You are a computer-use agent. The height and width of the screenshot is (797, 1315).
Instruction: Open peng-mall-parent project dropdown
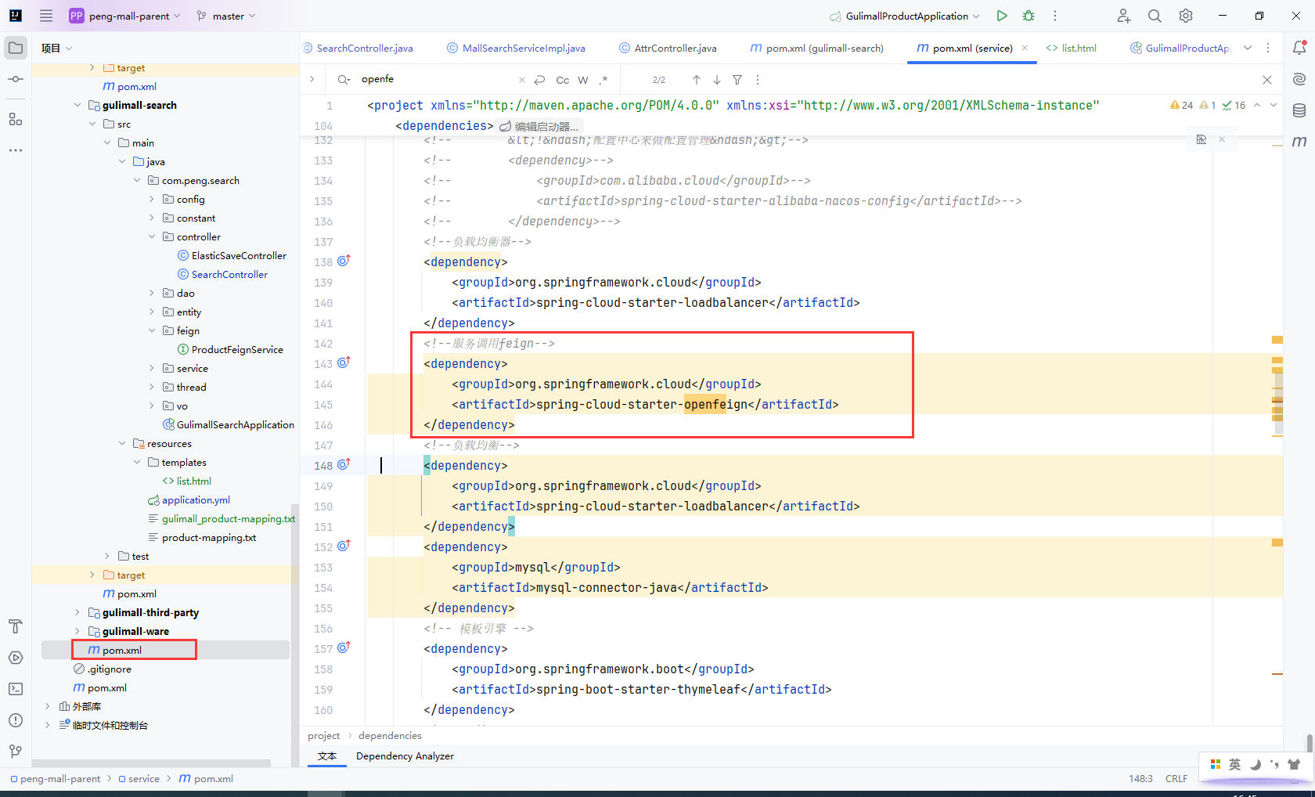125,16
